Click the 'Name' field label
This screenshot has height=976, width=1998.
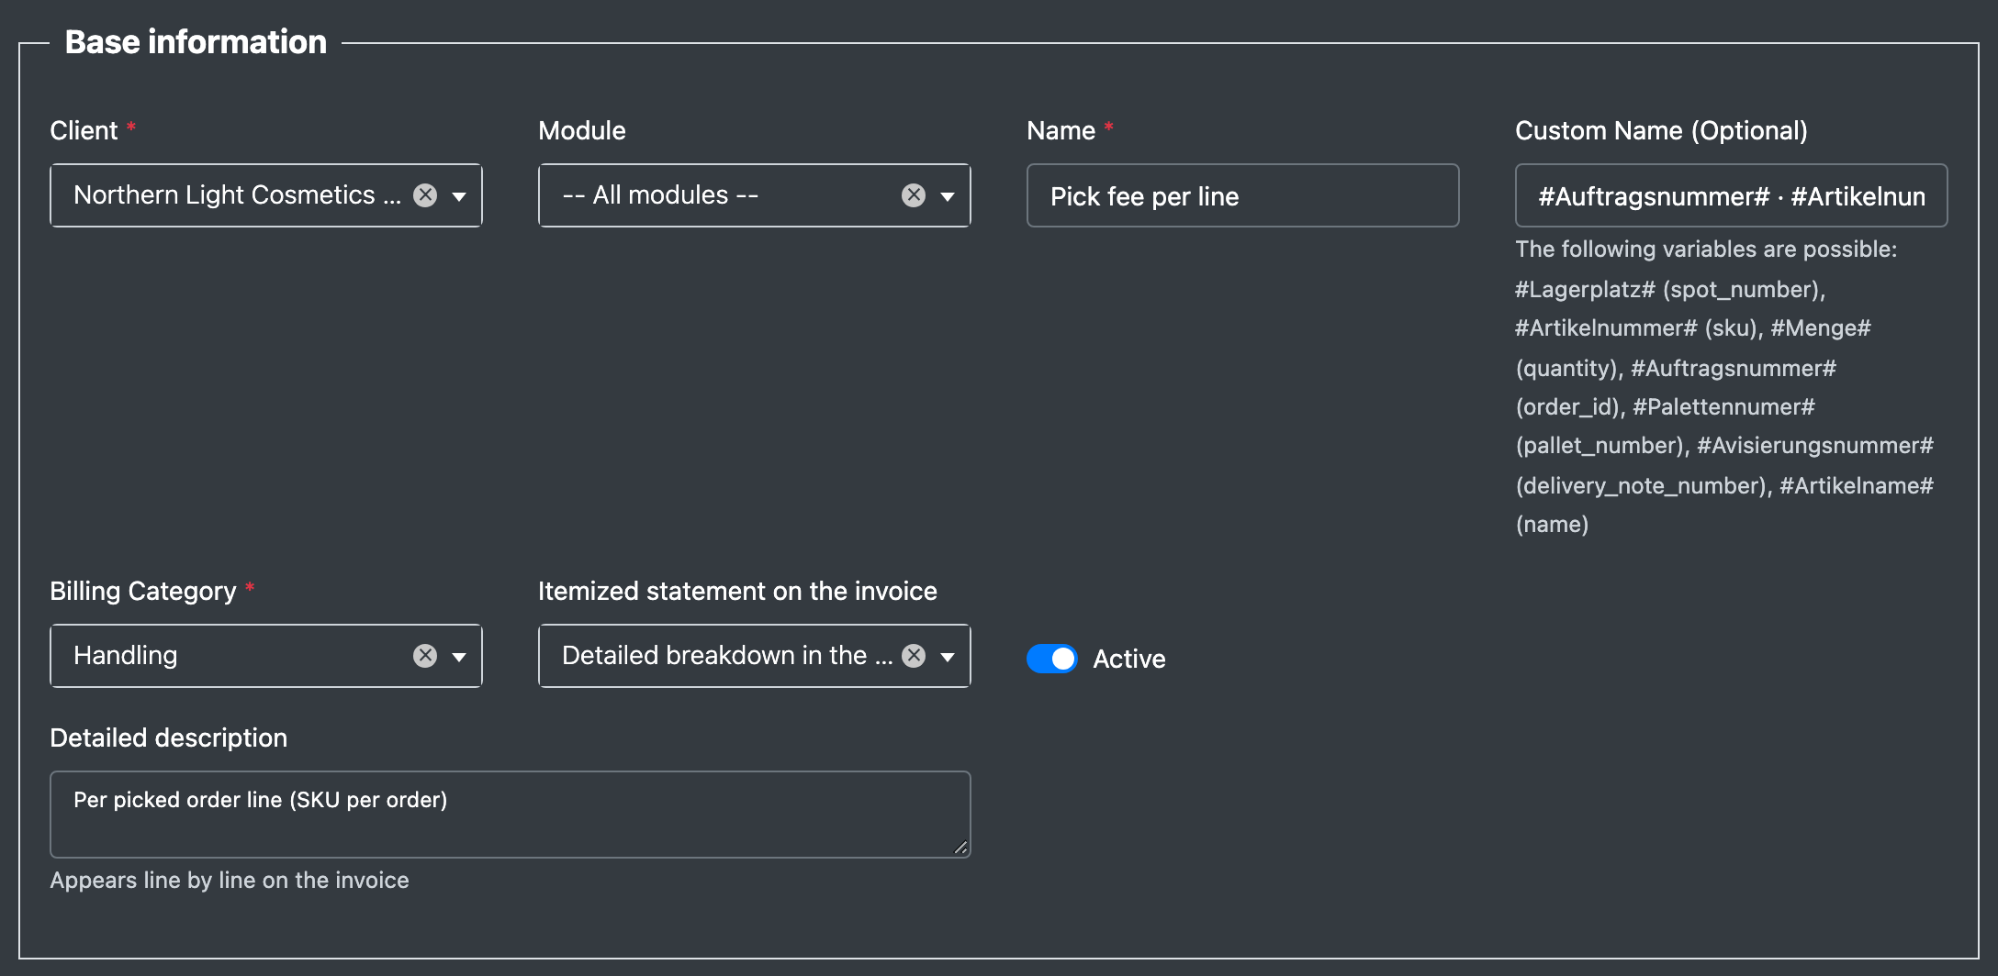[x=1061, y=130]
